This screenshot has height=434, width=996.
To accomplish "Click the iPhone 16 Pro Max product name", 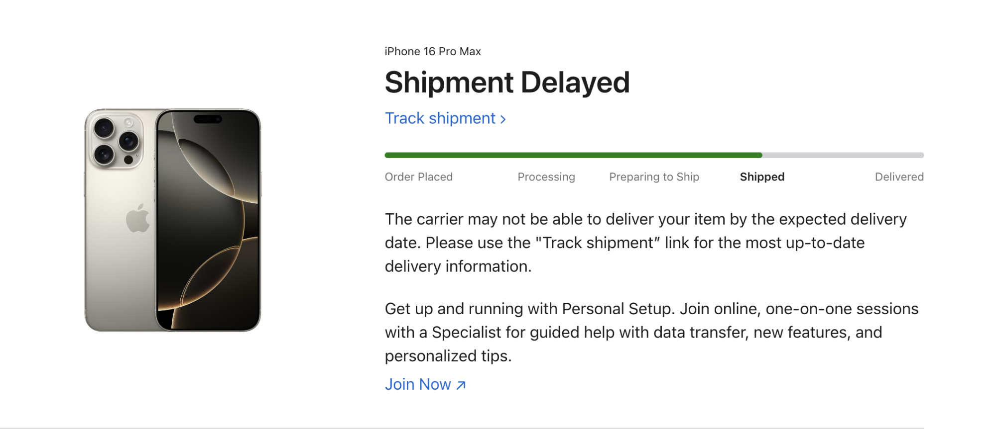I will point(432,52).
